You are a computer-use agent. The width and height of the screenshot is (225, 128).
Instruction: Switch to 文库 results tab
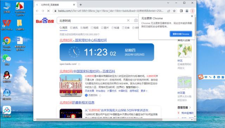coord(126,28)
